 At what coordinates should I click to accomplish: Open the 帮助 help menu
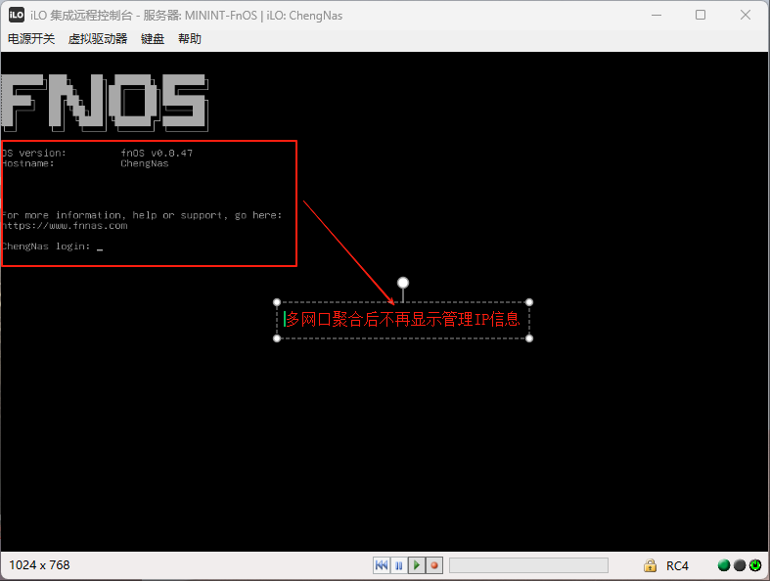coord(190,39)
